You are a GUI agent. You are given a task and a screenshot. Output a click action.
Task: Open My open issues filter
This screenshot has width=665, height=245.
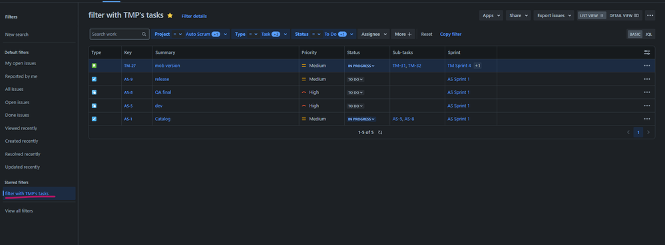coord(21,64)
